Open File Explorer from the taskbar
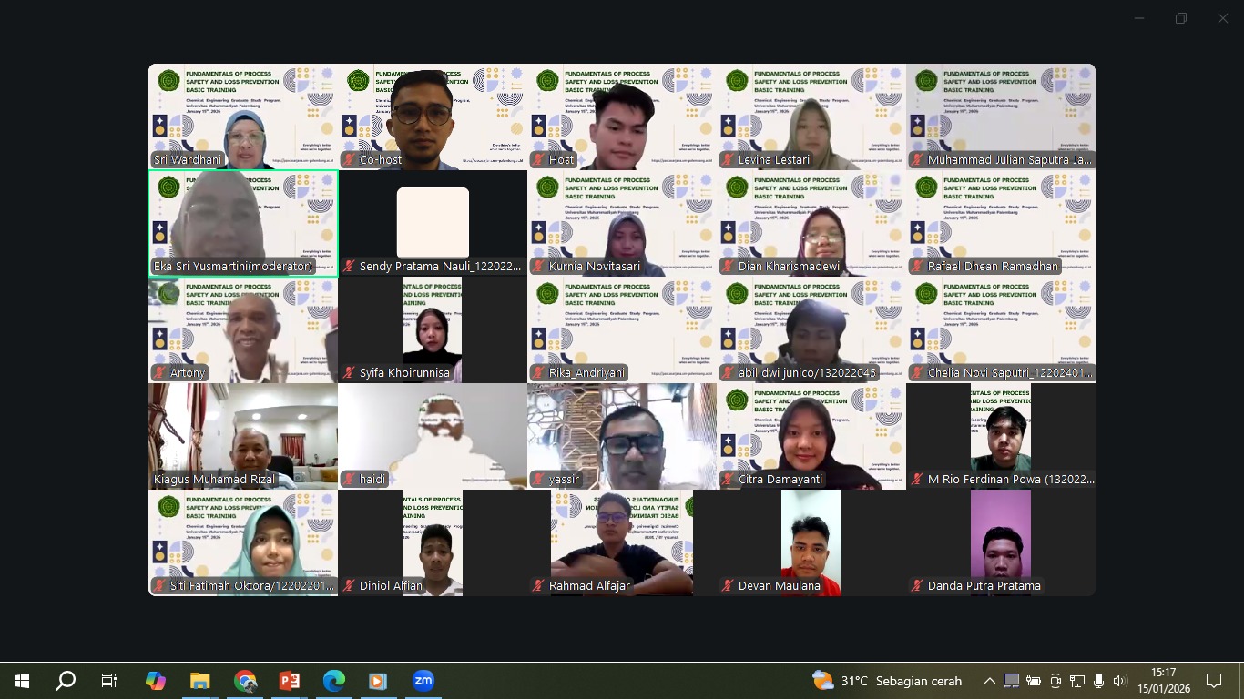 [200, 681]
